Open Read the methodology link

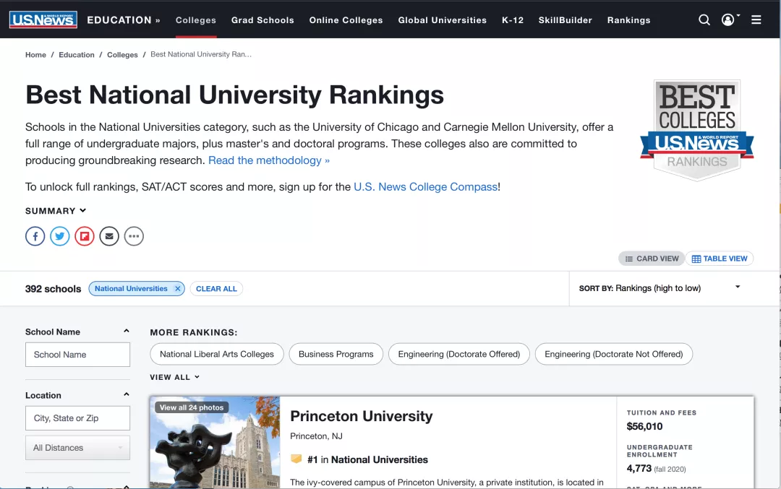click(269, 160)
